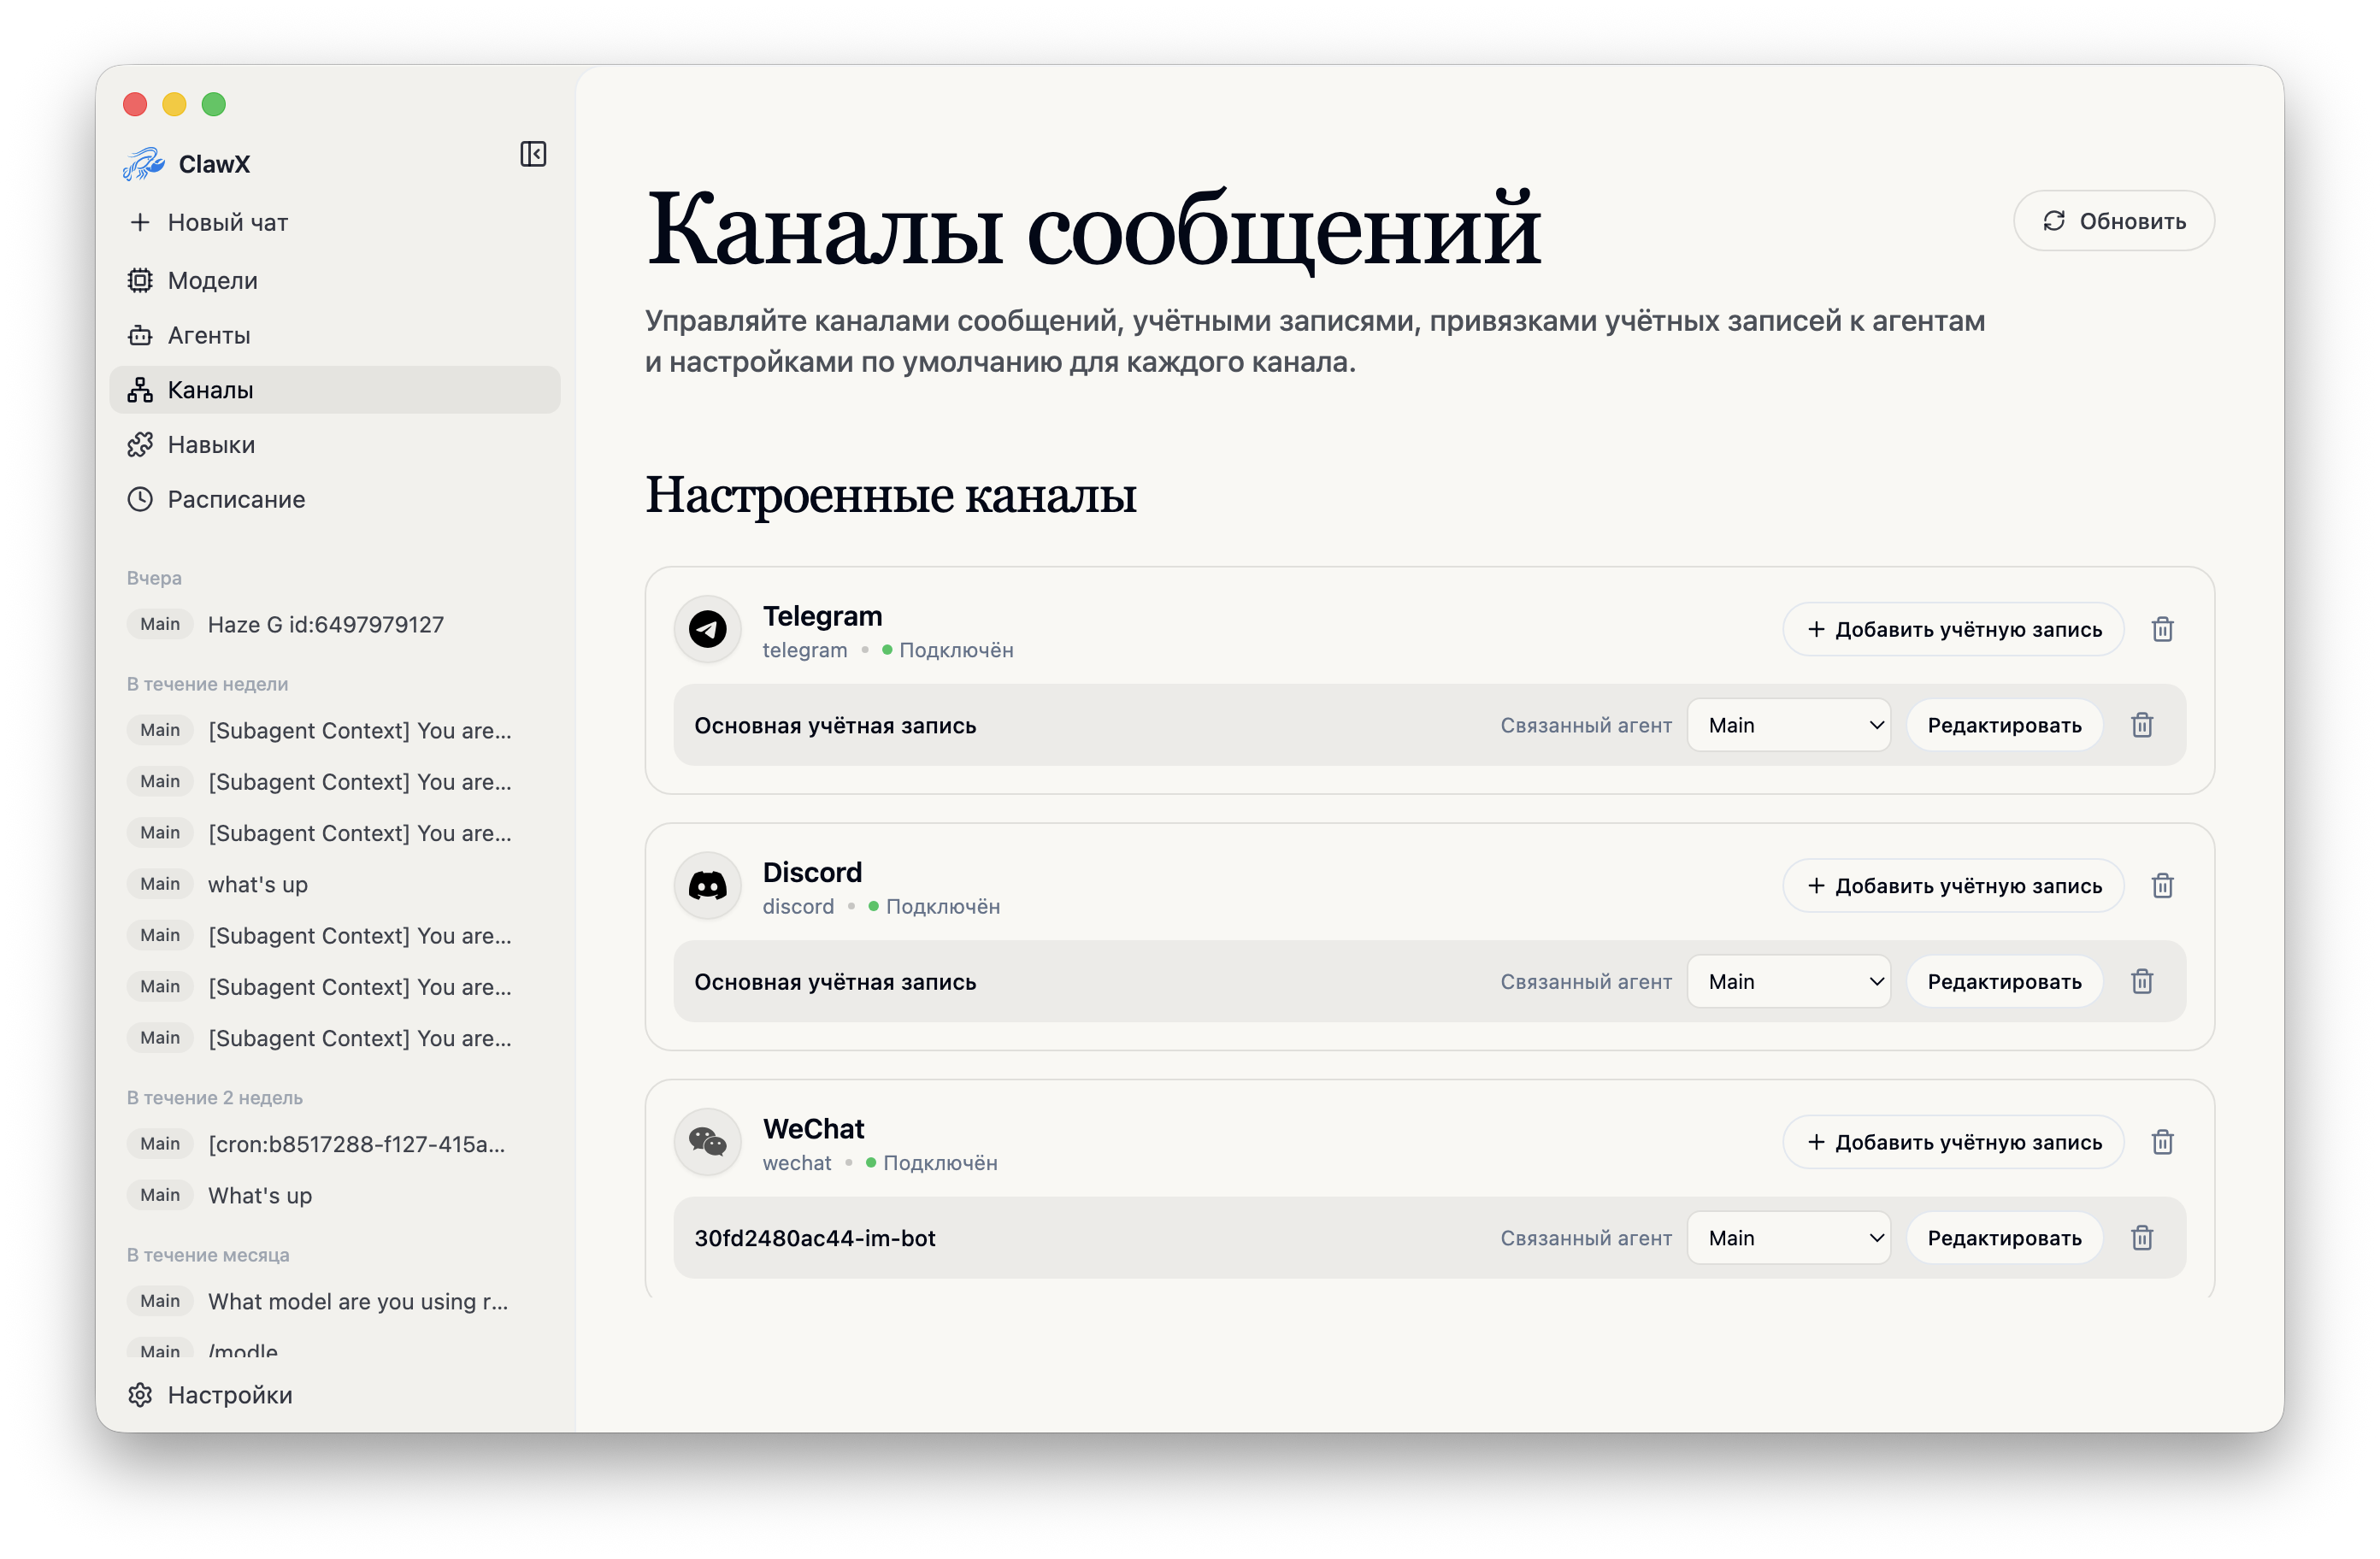Collapse the sidebar with the panel icon
Screen dimensions: 2380x1559
coord(533,154)
